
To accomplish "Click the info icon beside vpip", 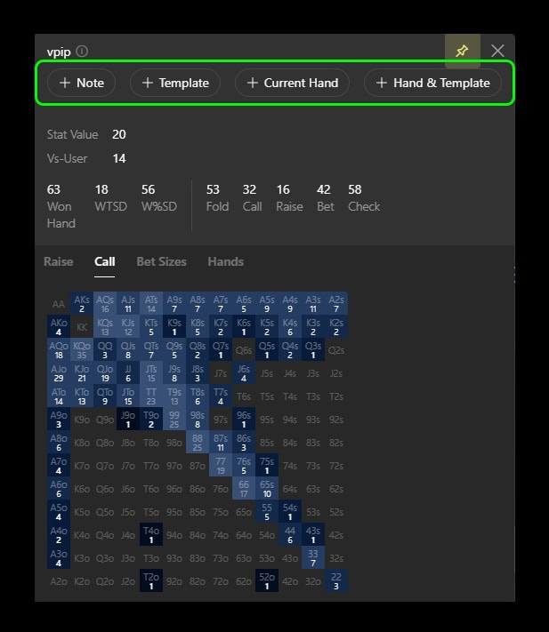I will 83,52.
